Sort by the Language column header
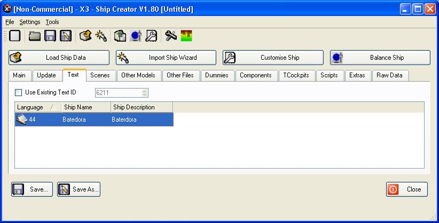 click(x=38, y=107)
